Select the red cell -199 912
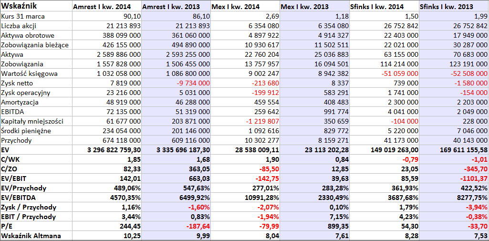The image size is (489, 241). (245, 93)
